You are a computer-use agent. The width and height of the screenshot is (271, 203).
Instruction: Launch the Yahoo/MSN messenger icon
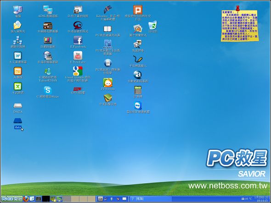tap(48, 71)
